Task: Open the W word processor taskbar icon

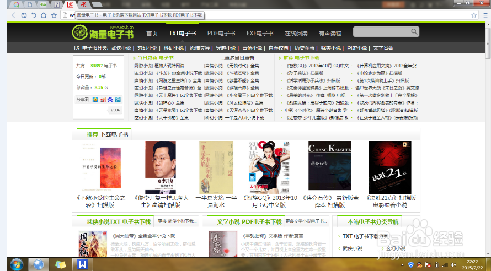Action: tap(82, 264)
